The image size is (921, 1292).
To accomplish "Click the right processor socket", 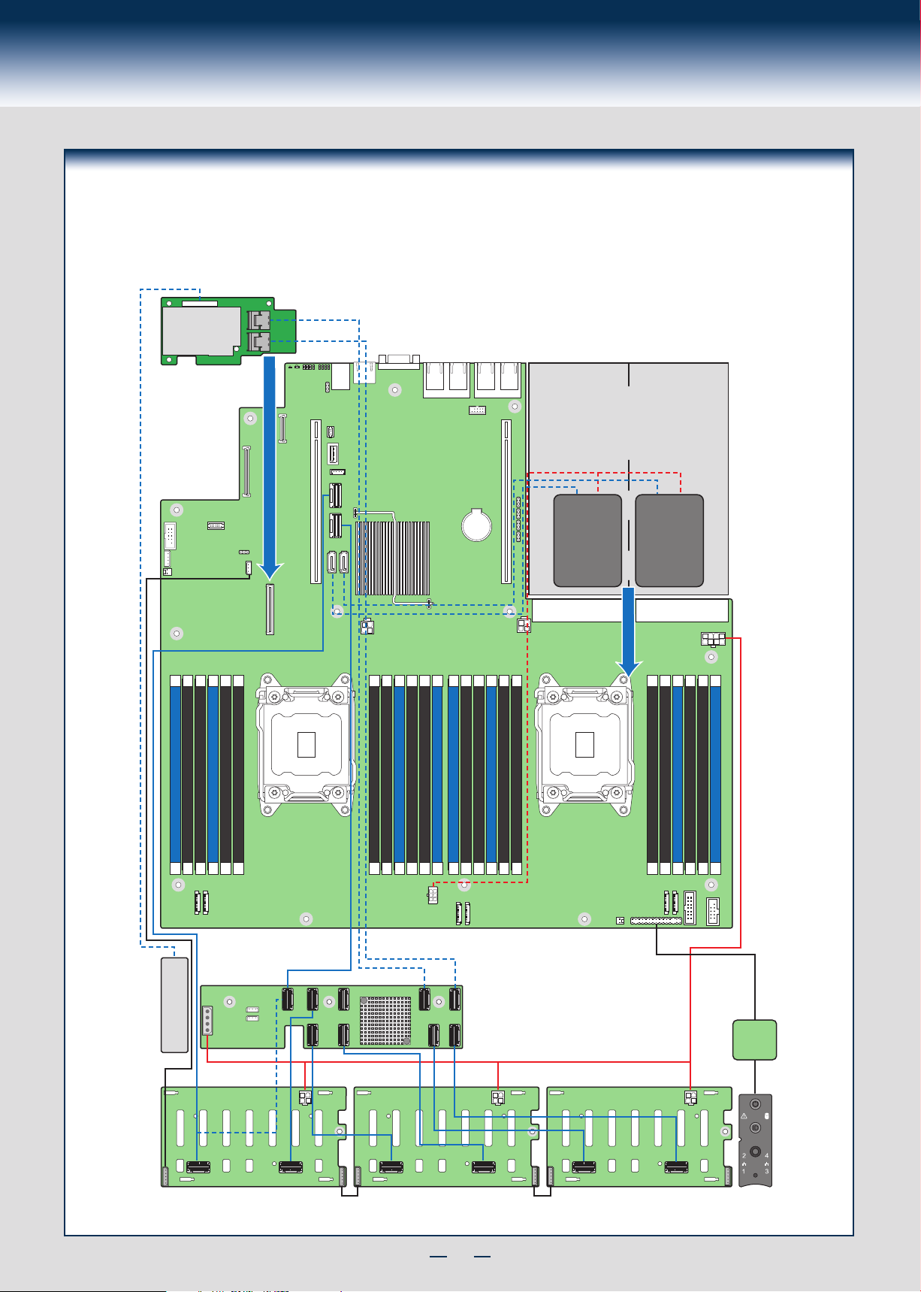I will click(x=584, y=744).
